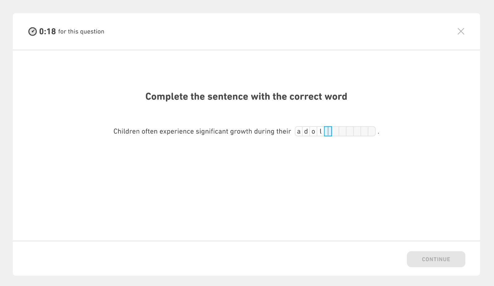
Task: Click the highlighted active letter box
Action: tap(328, 131)
